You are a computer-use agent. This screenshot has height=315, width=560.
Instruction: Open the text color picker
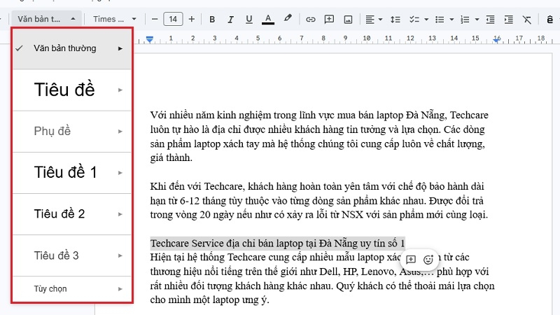(268, 20)
